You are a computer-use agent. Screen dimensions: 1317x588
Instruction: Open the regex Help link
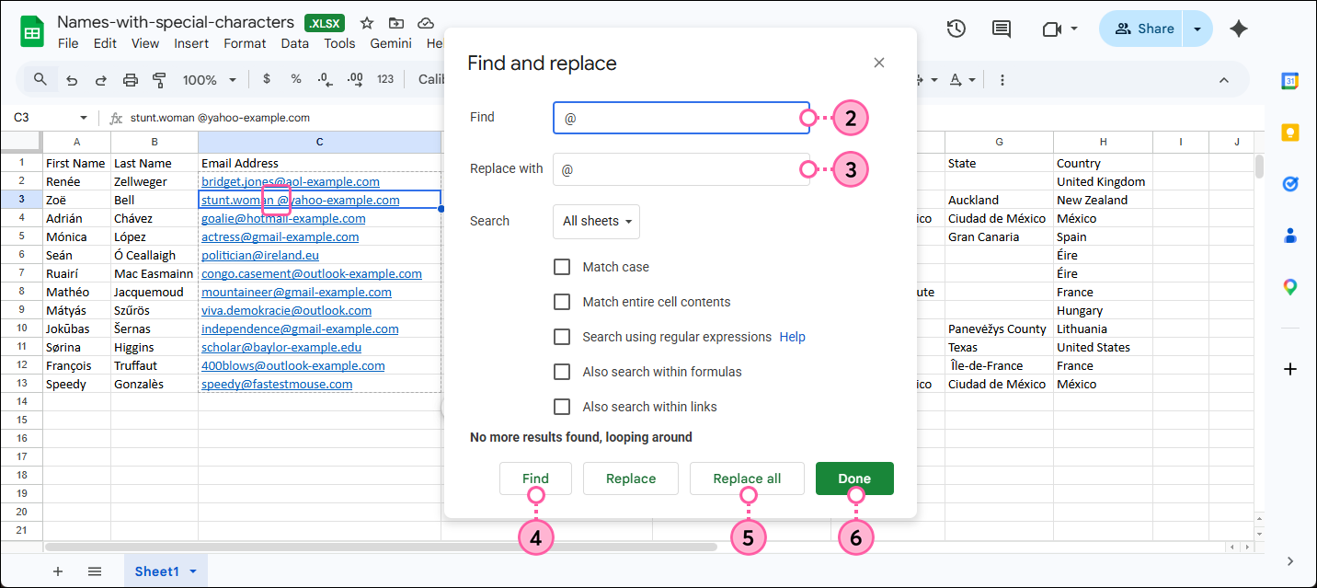click(x=792, y=337)
